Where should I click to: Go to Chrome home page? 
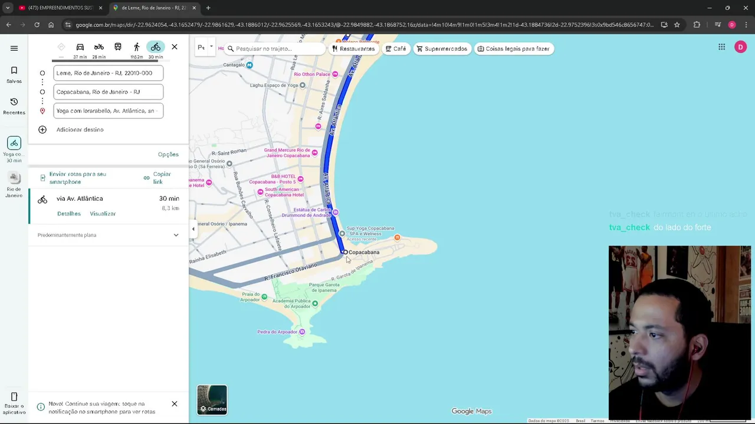(51, 25)
